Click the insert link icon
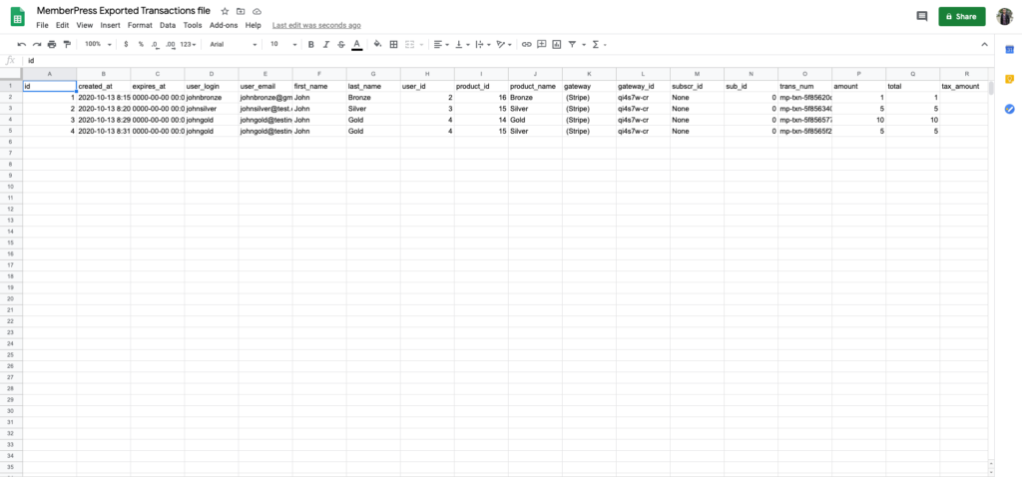 tap(527, 44)
